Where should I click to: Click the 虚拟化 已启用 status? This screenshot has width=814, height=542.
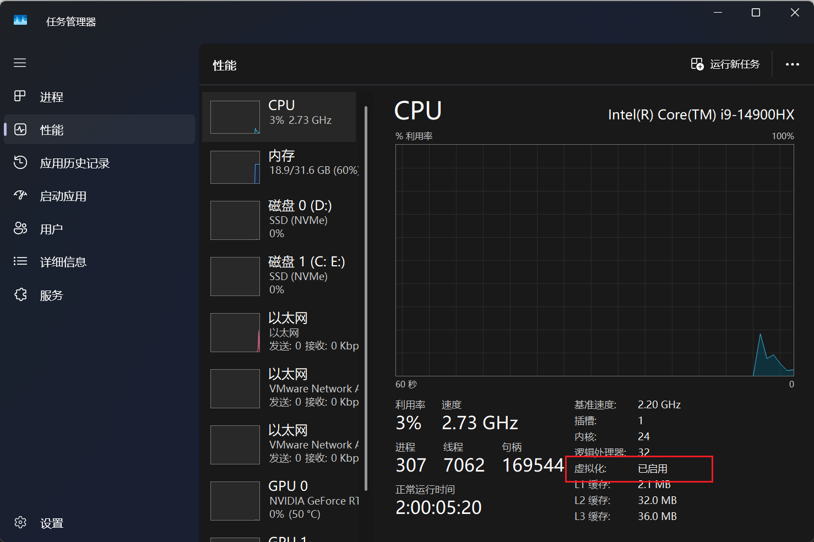coord(653,469)
